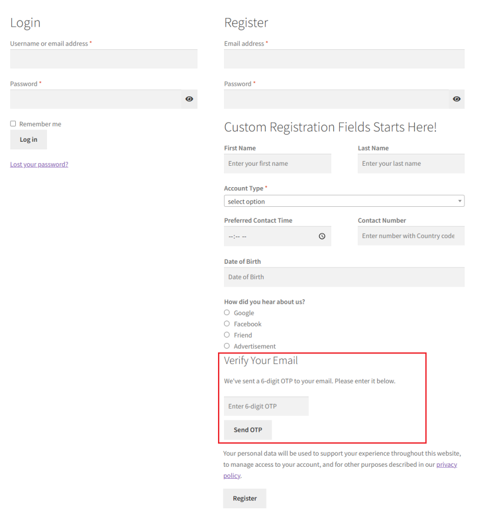489x516 pixels.
Task: Pick Advertisement under hearing source
Action: (227, 345)
